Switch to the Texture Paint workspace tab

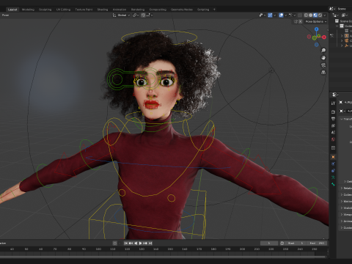tap(84, 10)
